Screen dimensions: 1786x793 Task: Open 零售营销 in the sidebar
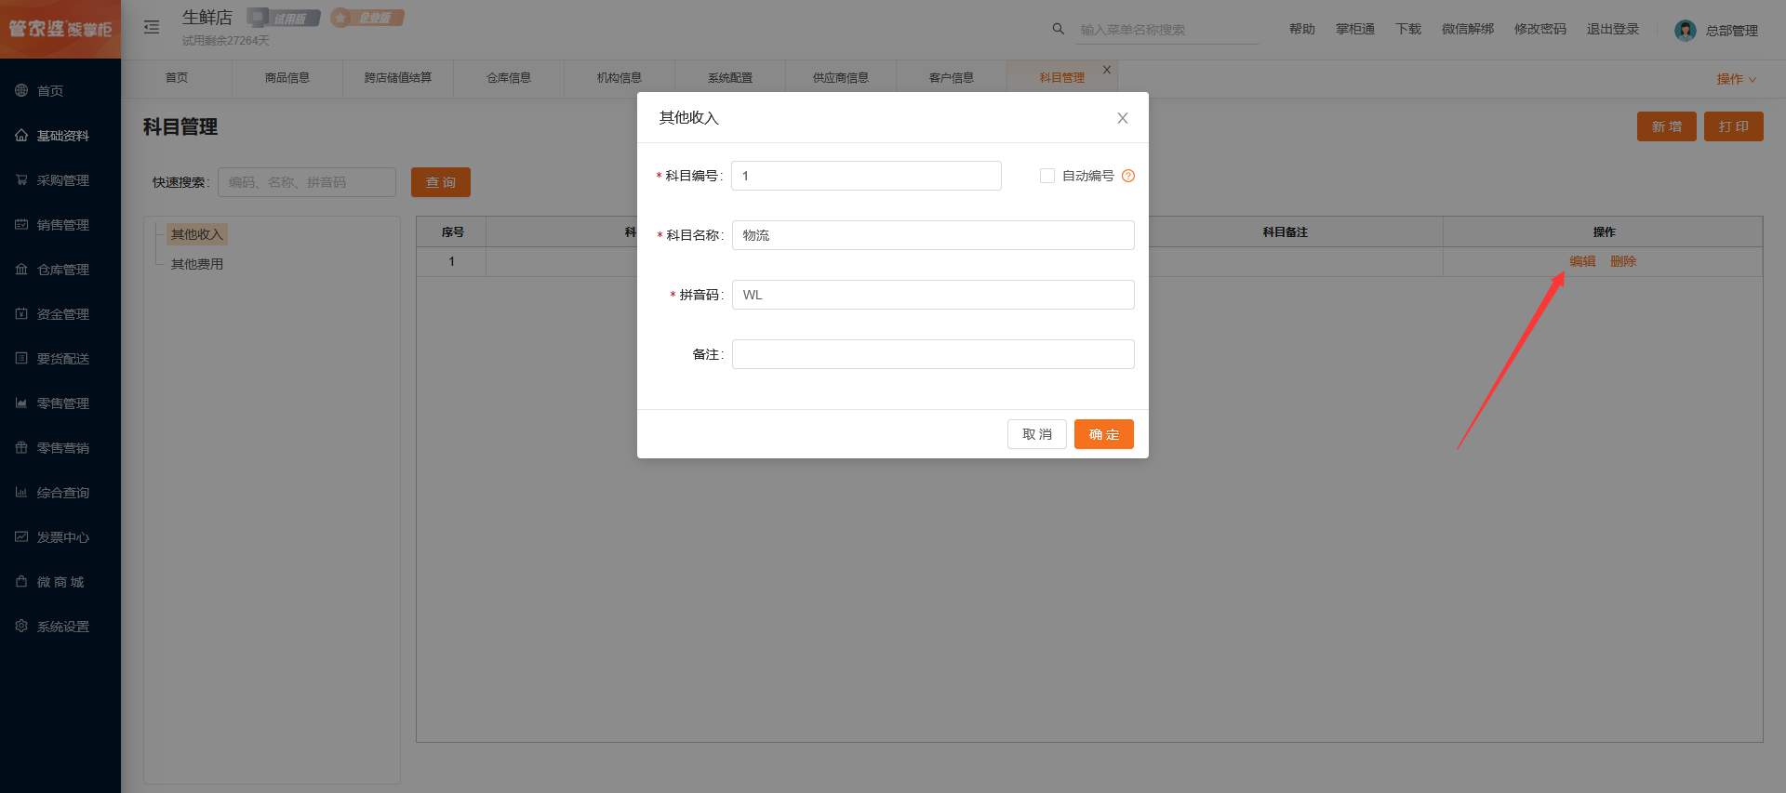(x=60, y=447)
